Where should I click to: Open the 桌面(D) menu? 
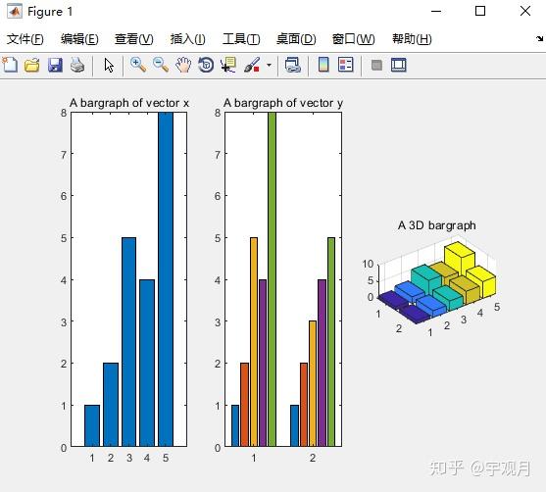coord(296,38)
